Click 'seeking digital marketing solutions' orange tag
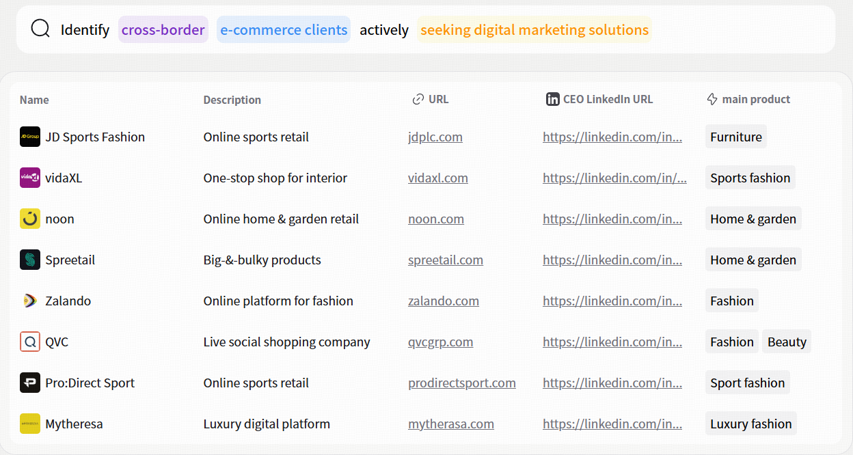Viewport: 853px width, 455px height. (534, 30)
